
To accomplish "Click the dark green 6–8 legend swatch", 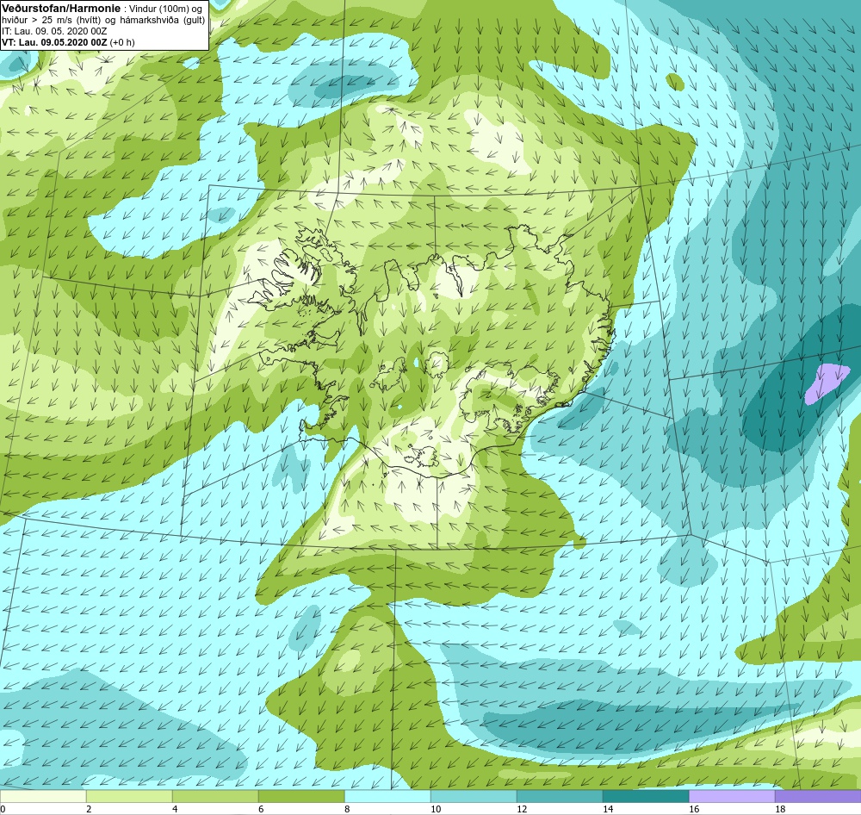I will coord(301,796).
